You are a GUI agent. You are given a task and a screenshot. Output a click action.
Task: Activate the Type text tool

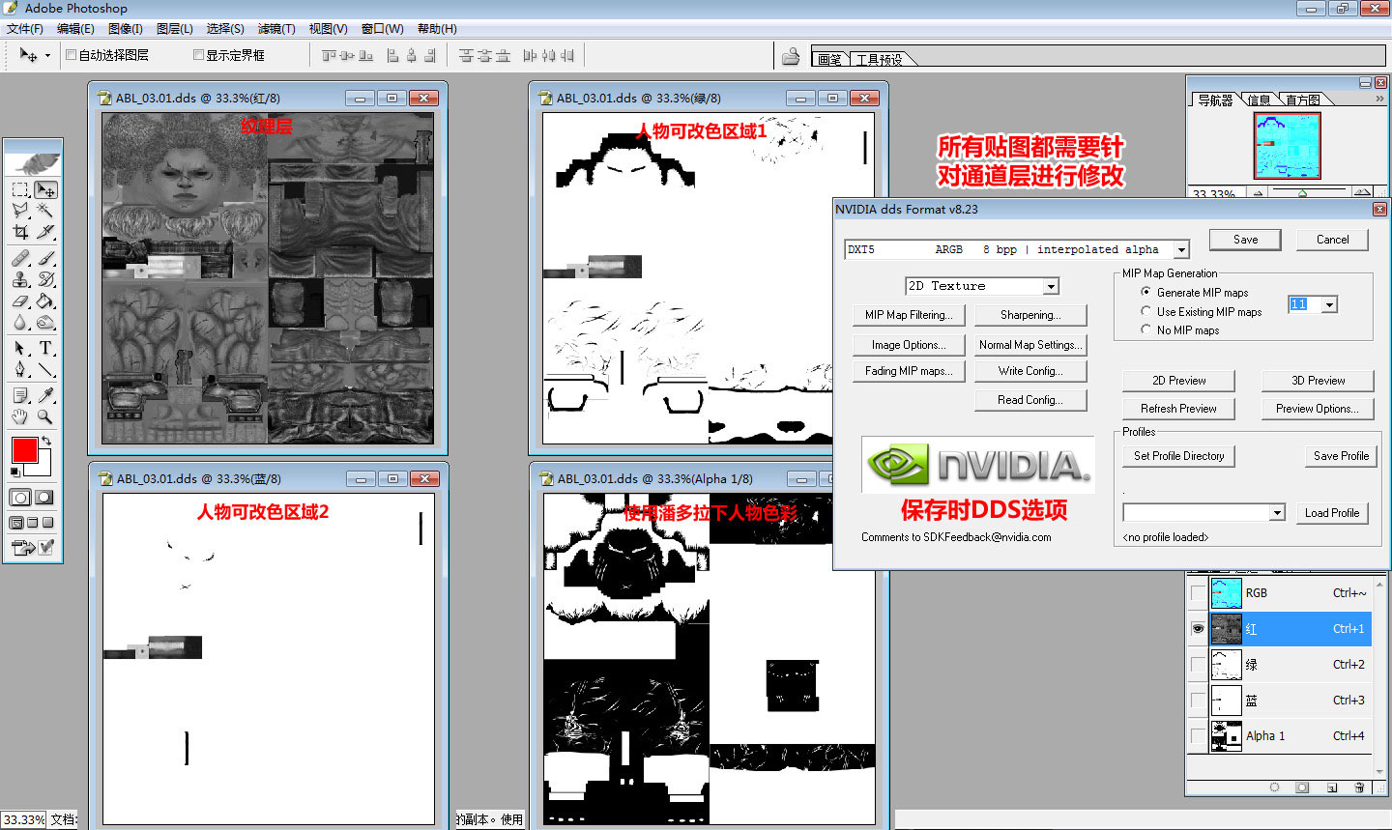coord(45,348)
